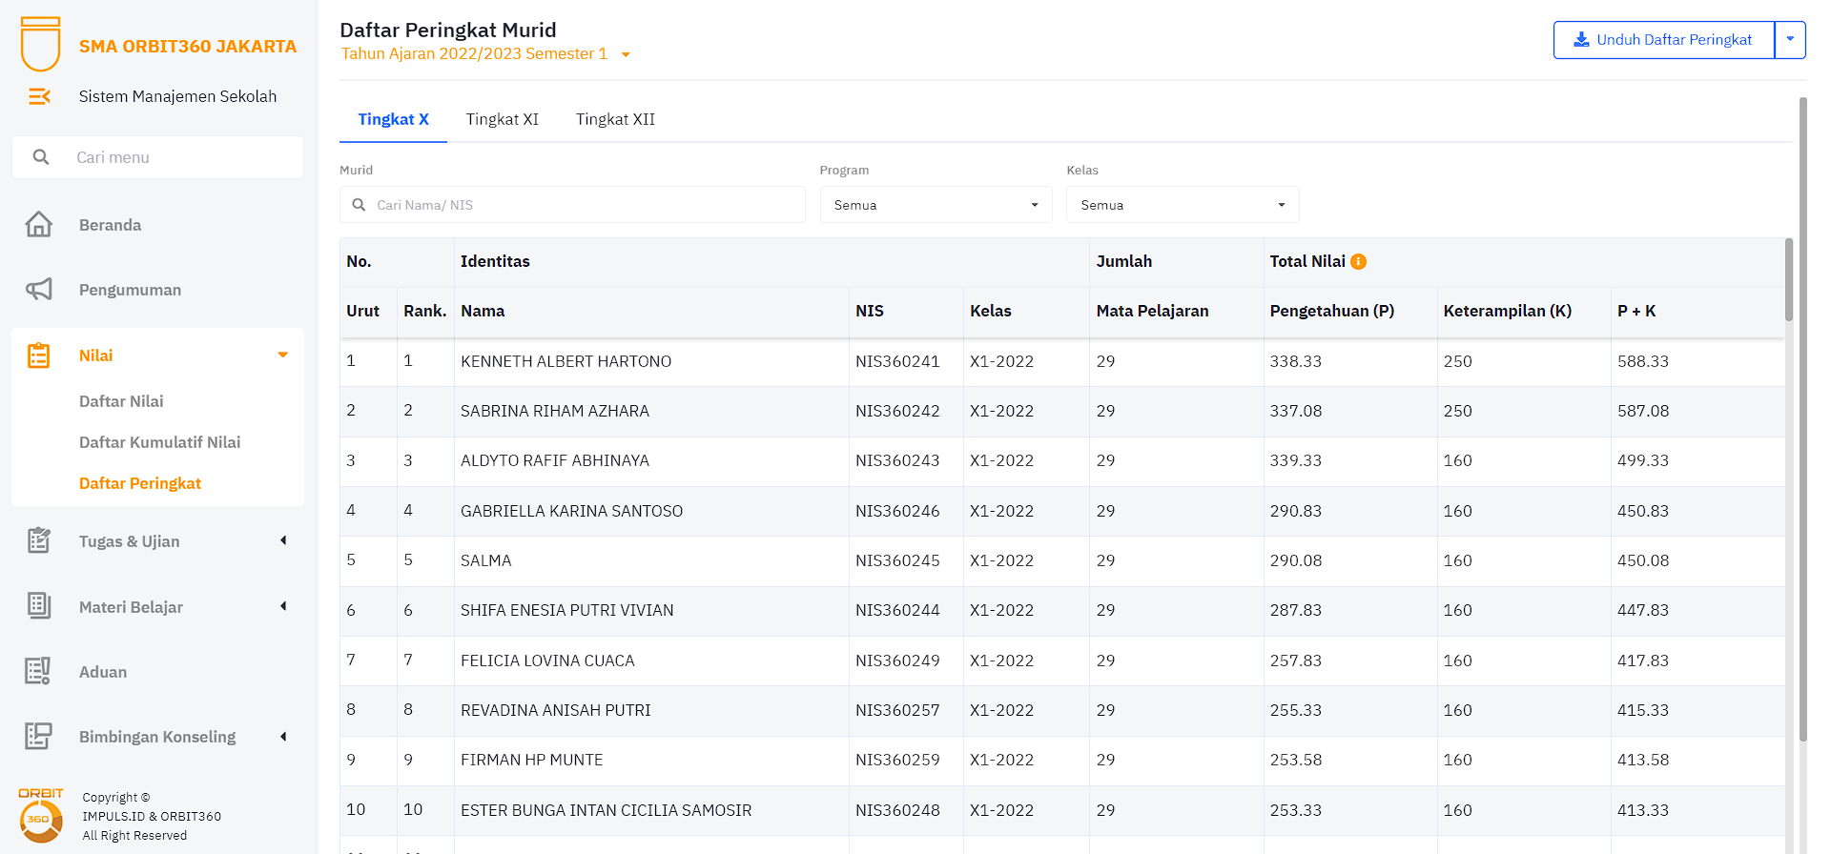Viewport: 1831px width, 854px height.
Task: Switch to the Tingkat XII tab
Action: tap(615, 119)
